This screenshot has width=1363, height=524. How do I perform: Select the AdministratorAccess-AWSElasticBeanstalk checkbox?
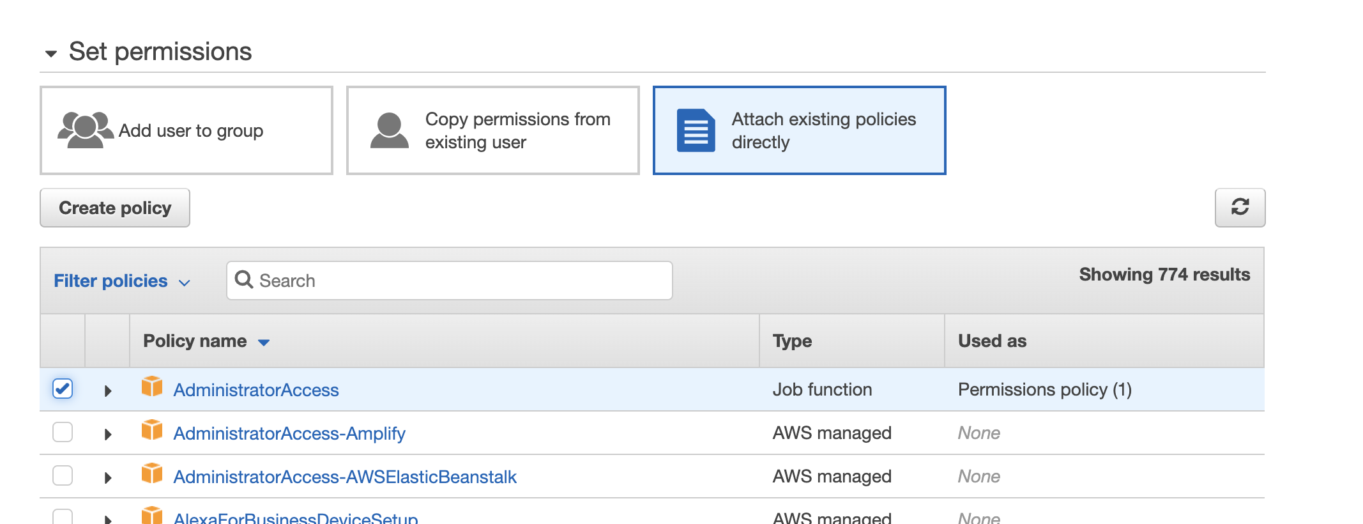click(x=63, y=475)
